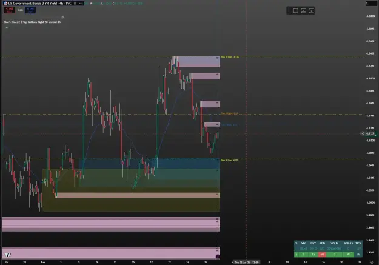The height and width of the screenshot is (265, 379).
Task: Toggle the indicator visibility eye icon
Action: [62, 17]
